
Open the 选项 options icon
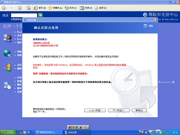(96, 8)
